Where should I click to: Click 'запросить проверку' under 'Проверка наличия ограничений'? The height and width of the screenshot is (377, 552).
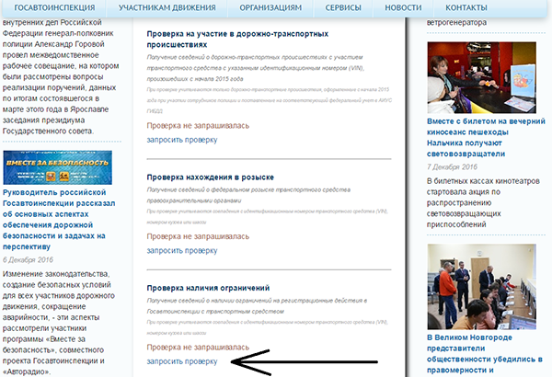(x=182, y=362)
